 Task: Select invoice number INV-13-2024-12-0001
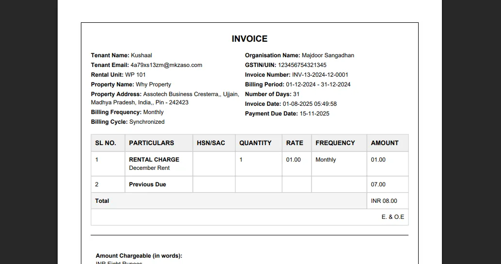320,75
